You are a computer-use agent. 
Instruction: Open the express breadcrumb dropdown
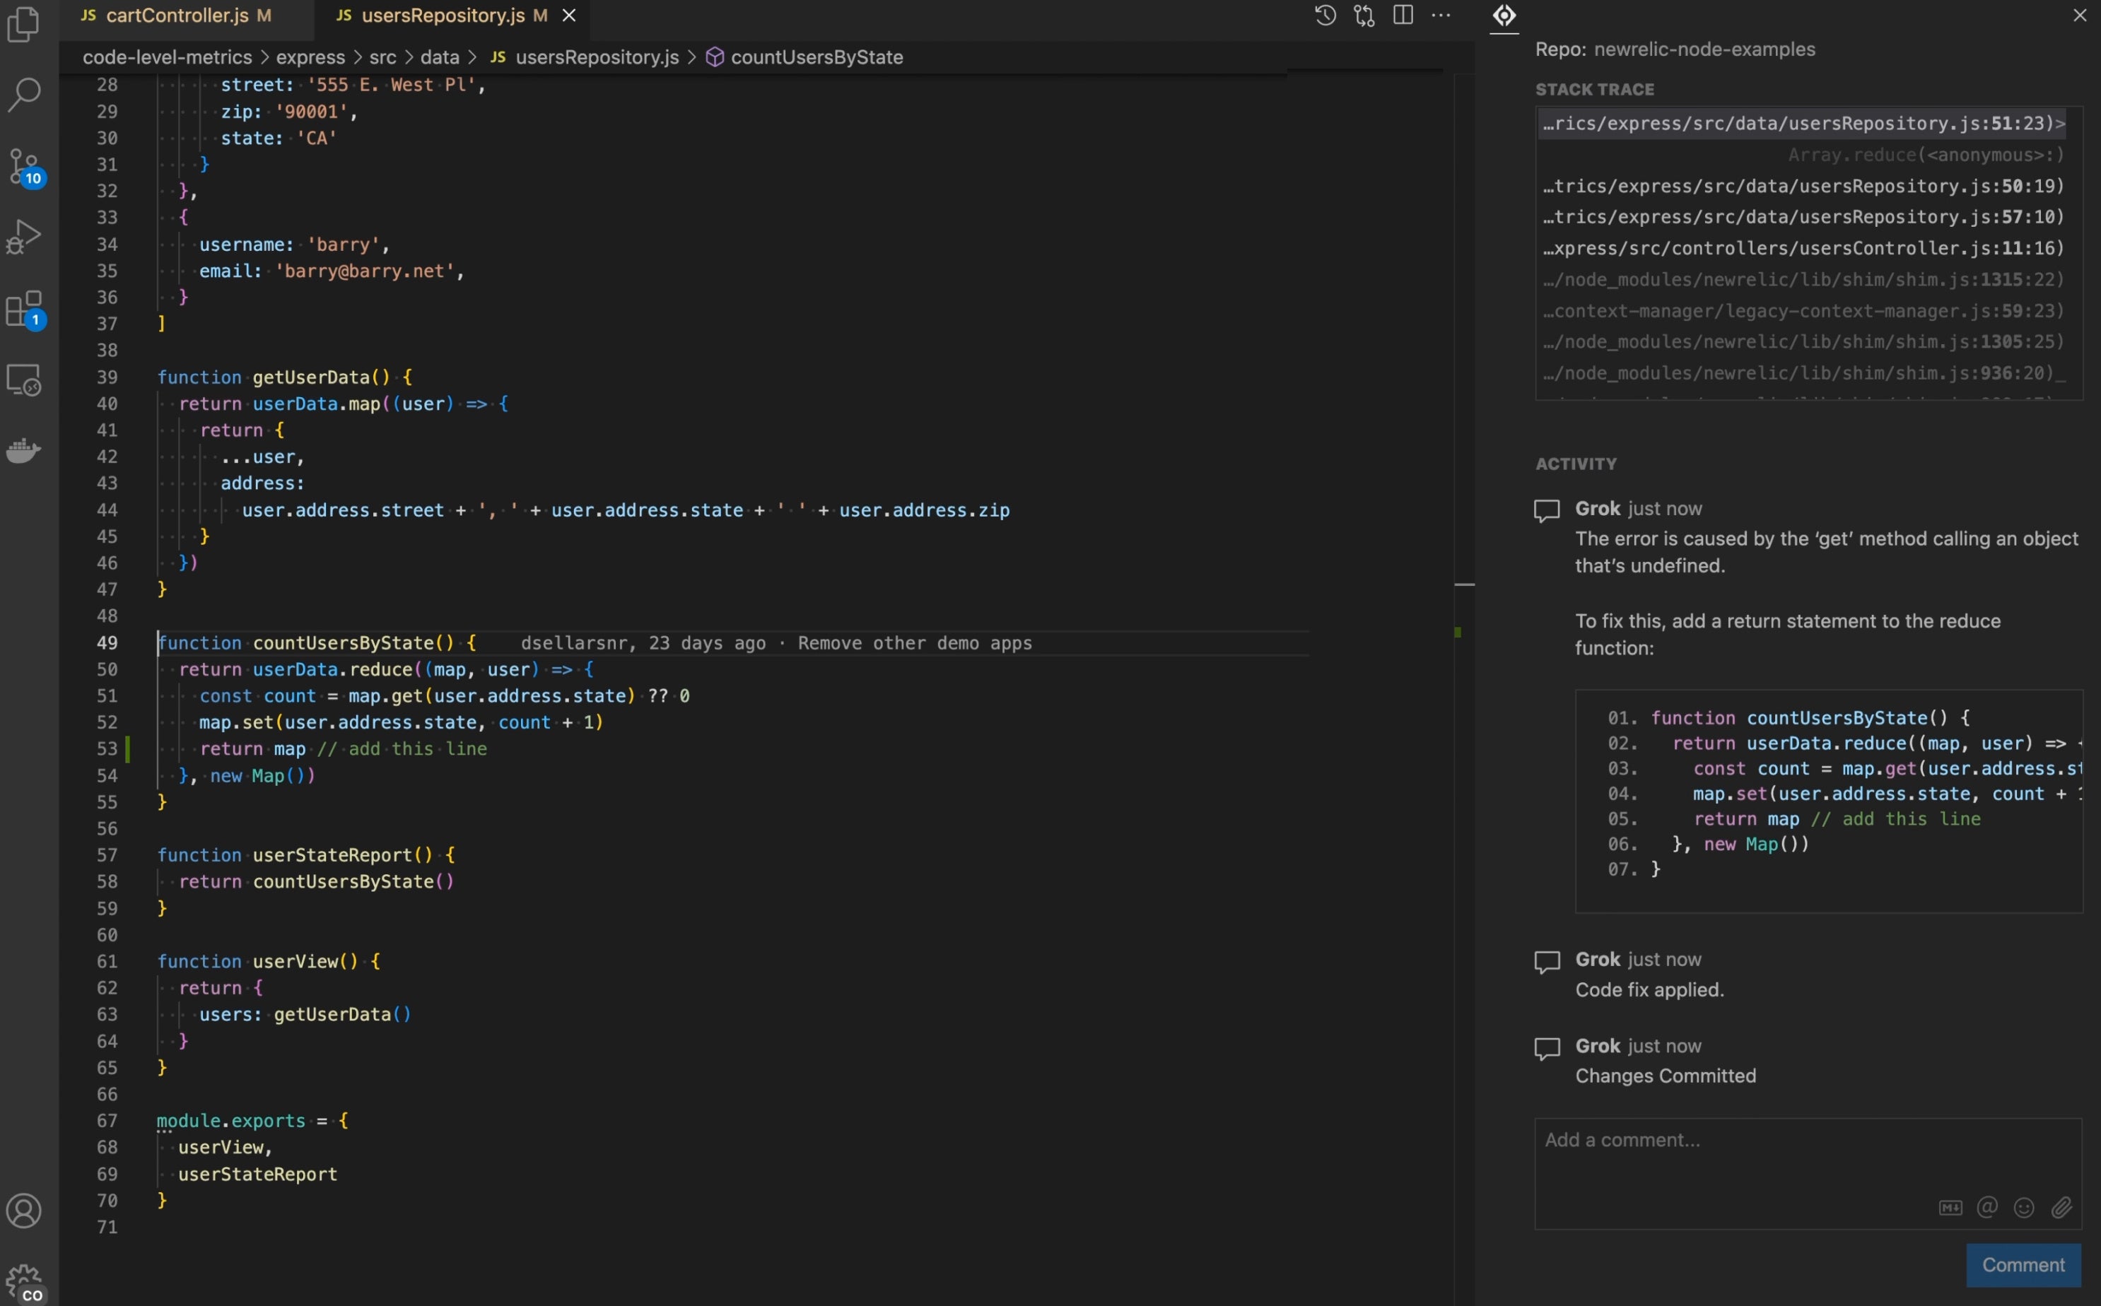(312, 57)
